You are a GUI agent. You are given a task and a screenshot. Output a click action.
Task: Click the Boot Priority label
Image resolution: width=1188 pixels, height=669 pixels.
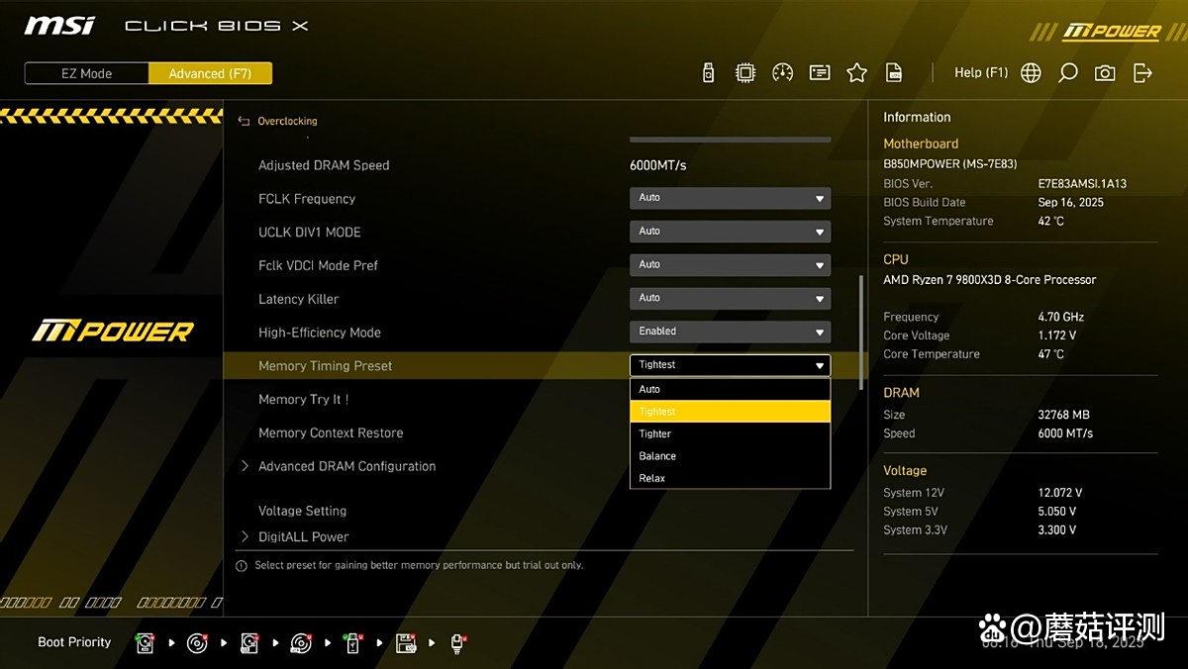[74, 642]
